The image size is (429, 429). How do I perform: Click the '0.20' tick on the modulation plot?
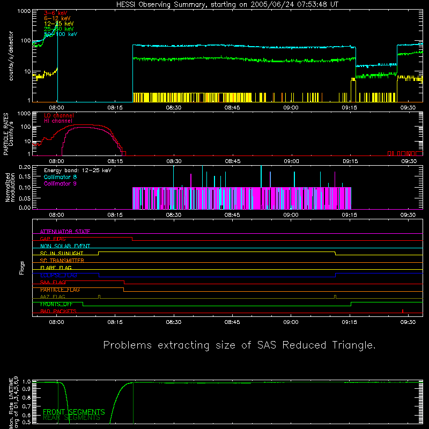click(25, 167)
